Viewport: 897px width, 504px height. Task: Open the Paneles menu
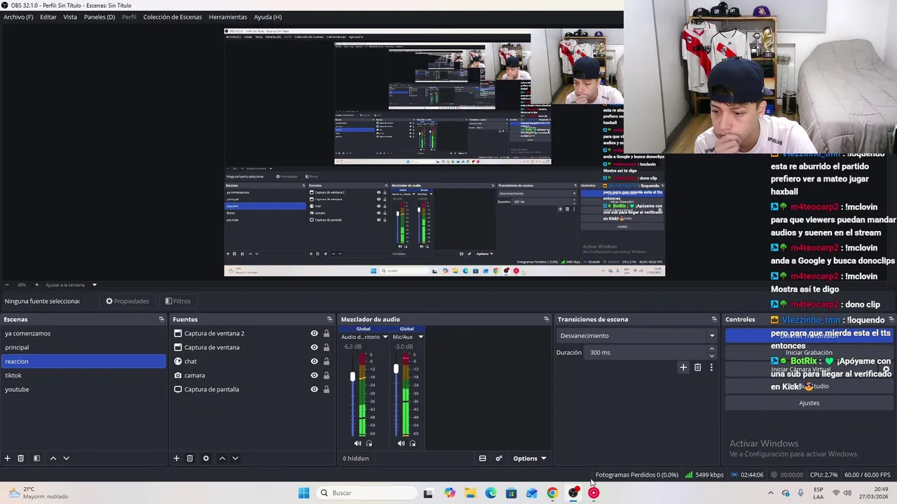click(100, 17)
